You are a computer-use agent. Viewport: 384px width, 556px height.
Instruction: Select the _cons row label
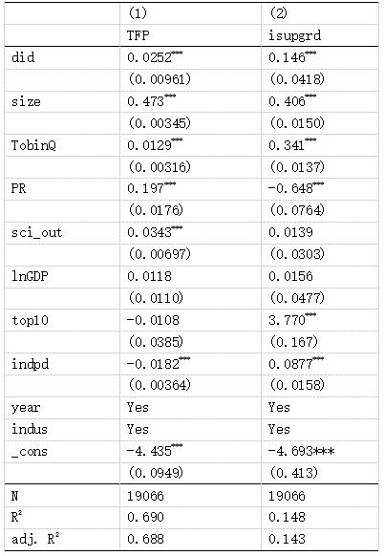coord(62,452)
